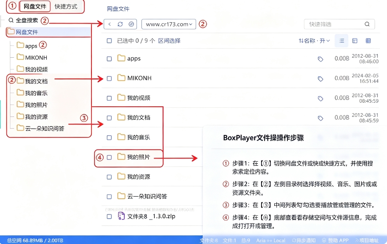Check the box for MIKONH row
The width and height of the screenshot is (387, 244).
(109, 79)
